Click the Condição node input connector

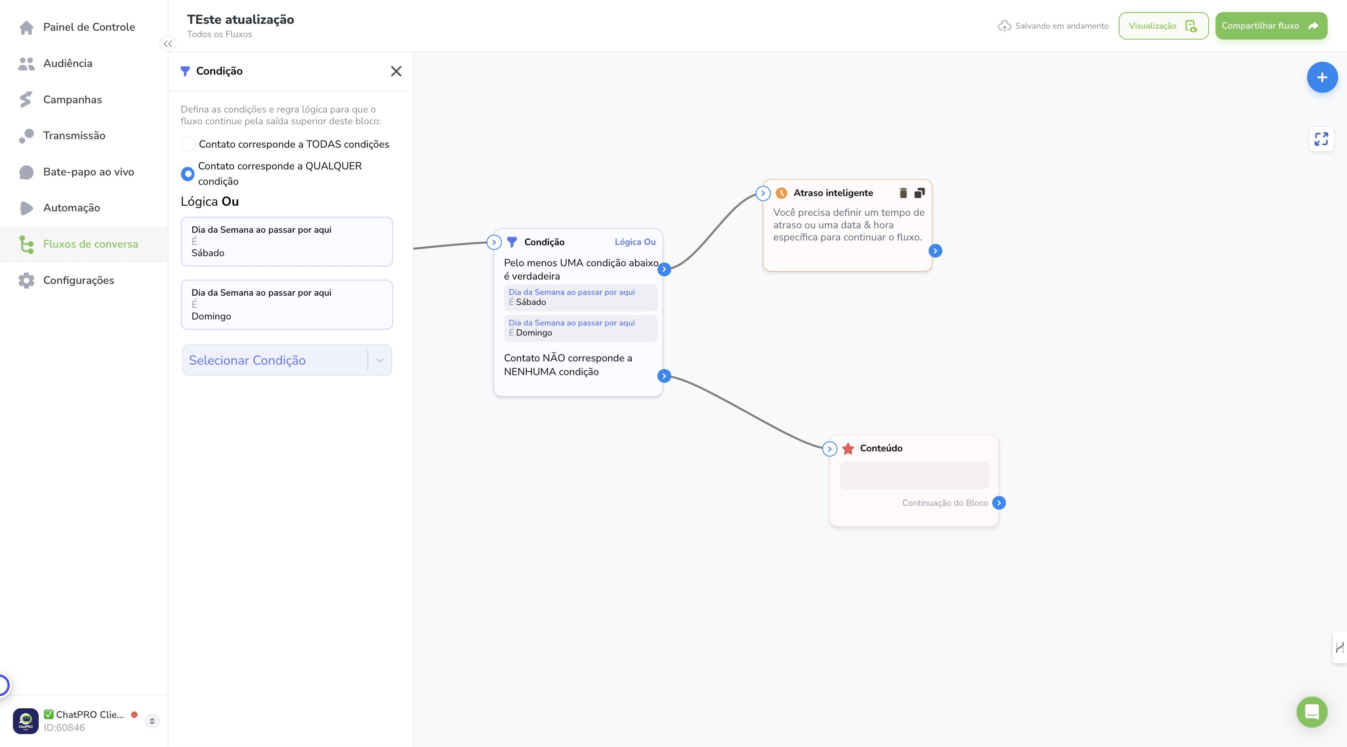point(494,242)
